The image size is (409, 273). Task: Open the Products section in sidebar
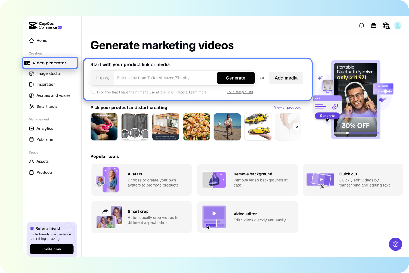(x=44, y=172)
